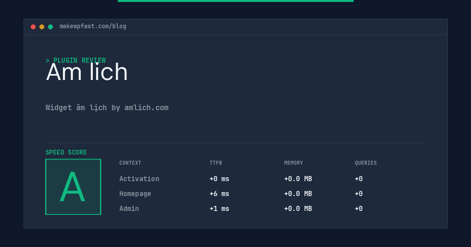
Task: Click Admin TTFB value '+1 ms'
Action: click(x=219, y=209)
